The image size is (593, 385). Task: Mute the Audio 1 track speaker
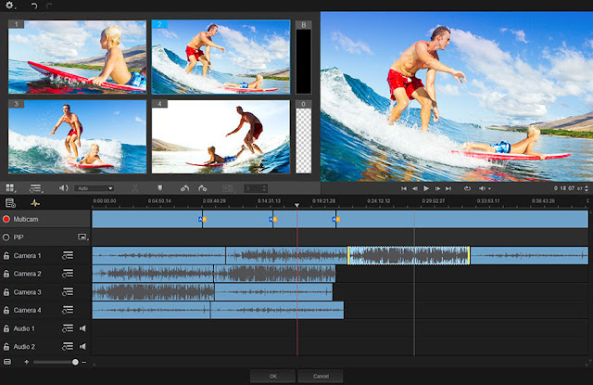[82, 328]
